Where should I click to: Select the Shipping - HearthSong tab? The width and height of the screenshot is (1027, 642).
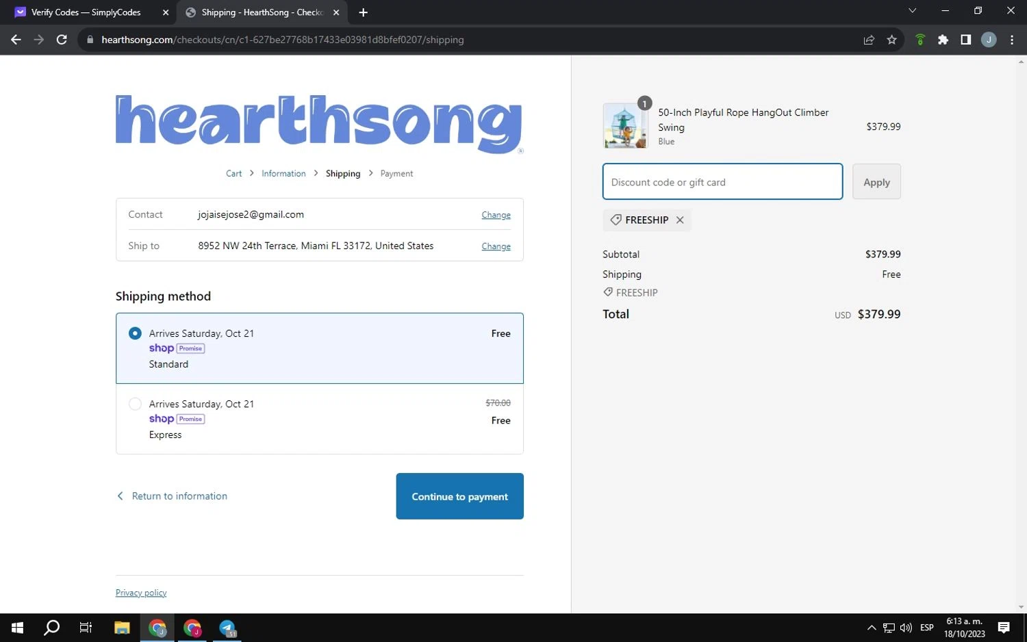coord(262,12)
